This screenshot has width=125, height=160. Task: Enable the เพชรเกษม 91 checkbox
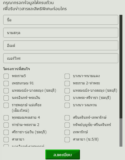[x=6, y=83]
